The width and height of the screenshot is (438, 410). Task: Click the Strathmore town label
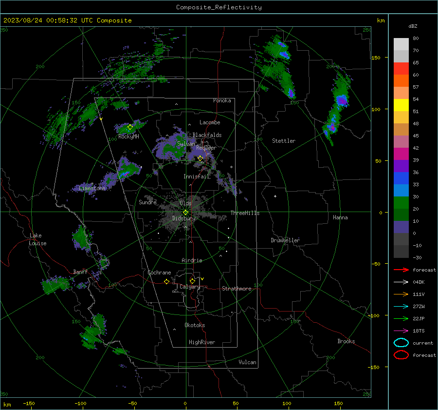pyautogui.click(x=237, y=289)
